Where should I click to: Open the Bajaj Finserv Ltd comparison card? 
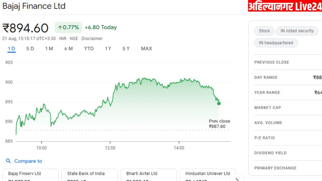(30, 175)
